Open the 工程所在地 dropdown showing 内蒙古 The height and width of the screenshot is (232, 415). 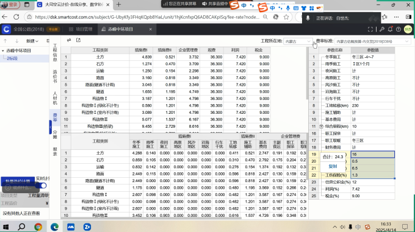pos(298,41)
